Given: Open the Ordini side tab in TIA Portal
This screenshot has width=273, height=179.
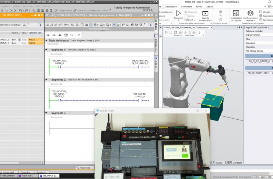Looking at the screenshot, I should pyautogui.click(x=156, y=25).
